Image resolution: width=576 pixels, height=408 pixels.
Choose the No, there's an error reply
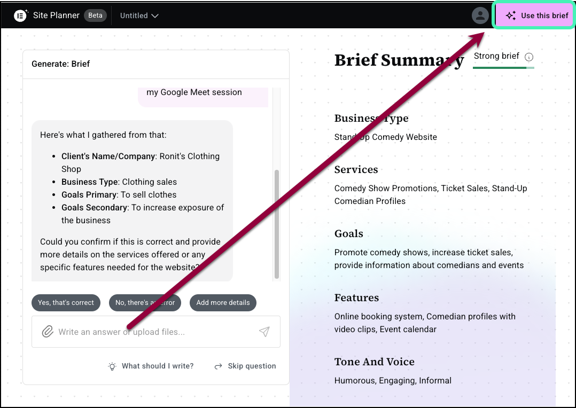[x=145, y=303]
